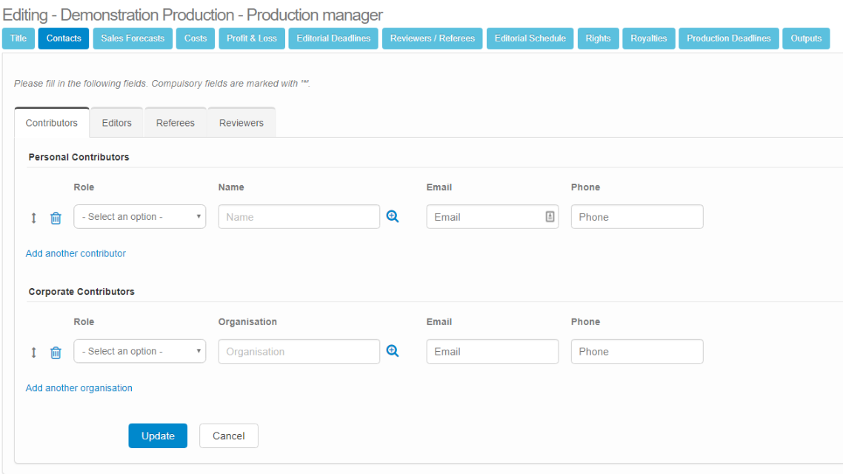843x474 pixels.
Task: Click the Update button
Action: coord(158,436)
